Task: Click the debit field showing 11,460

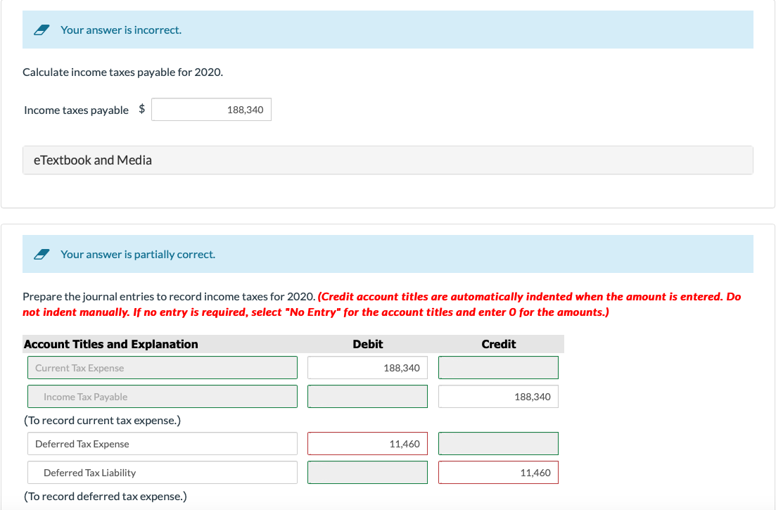Action: pos(367,443)
